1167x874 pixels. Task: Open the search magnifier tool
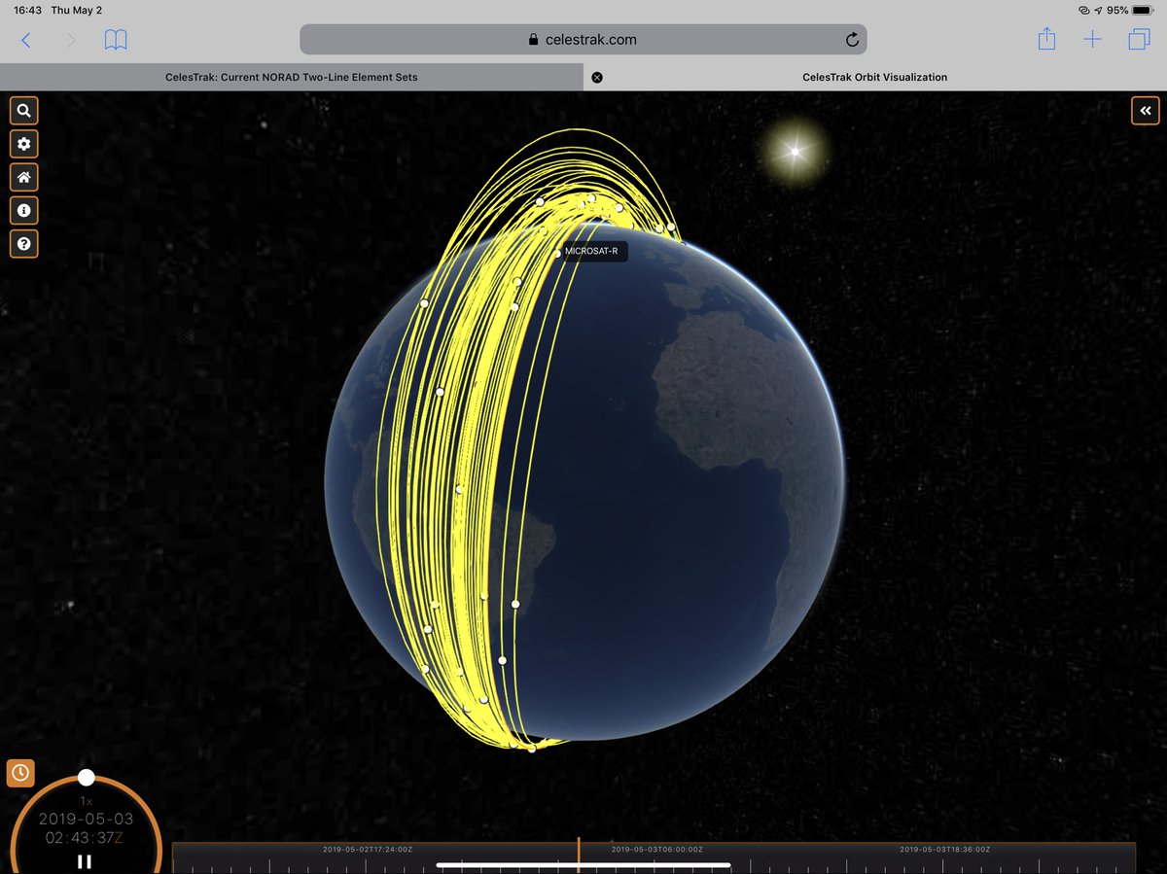click(x=23, y=111)
